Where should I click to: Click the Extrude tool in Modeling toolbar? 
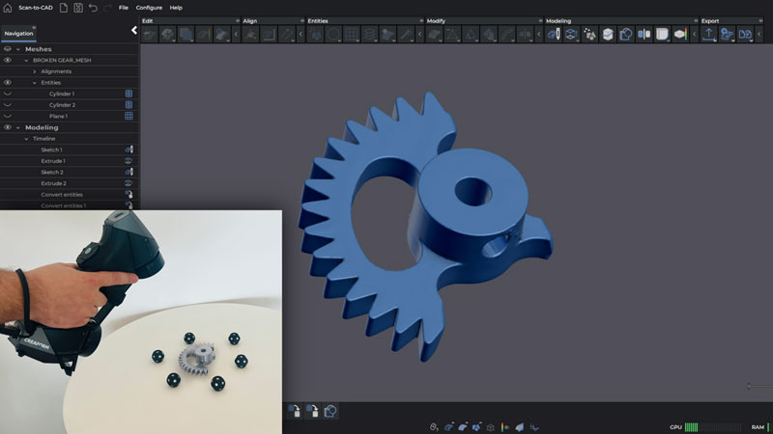571,34
